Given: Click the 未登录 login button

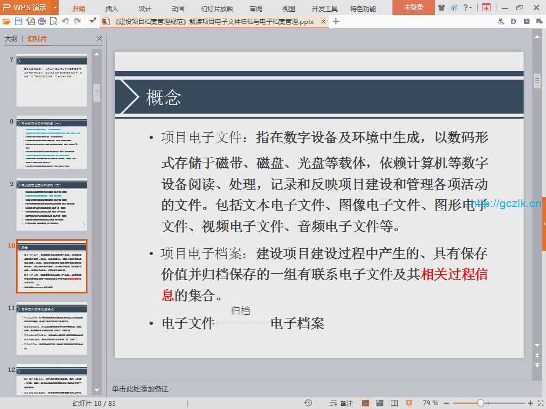Looking at the screenshot, I should (x=413, y=7).
